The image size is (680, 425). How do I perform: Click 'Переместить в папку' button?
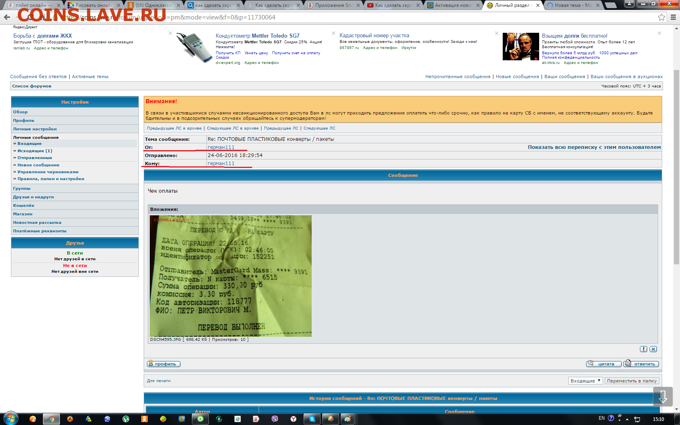632,381
